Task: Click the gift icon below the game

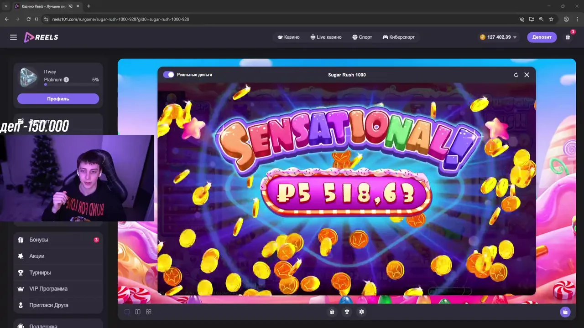Action: coord(332,312)
